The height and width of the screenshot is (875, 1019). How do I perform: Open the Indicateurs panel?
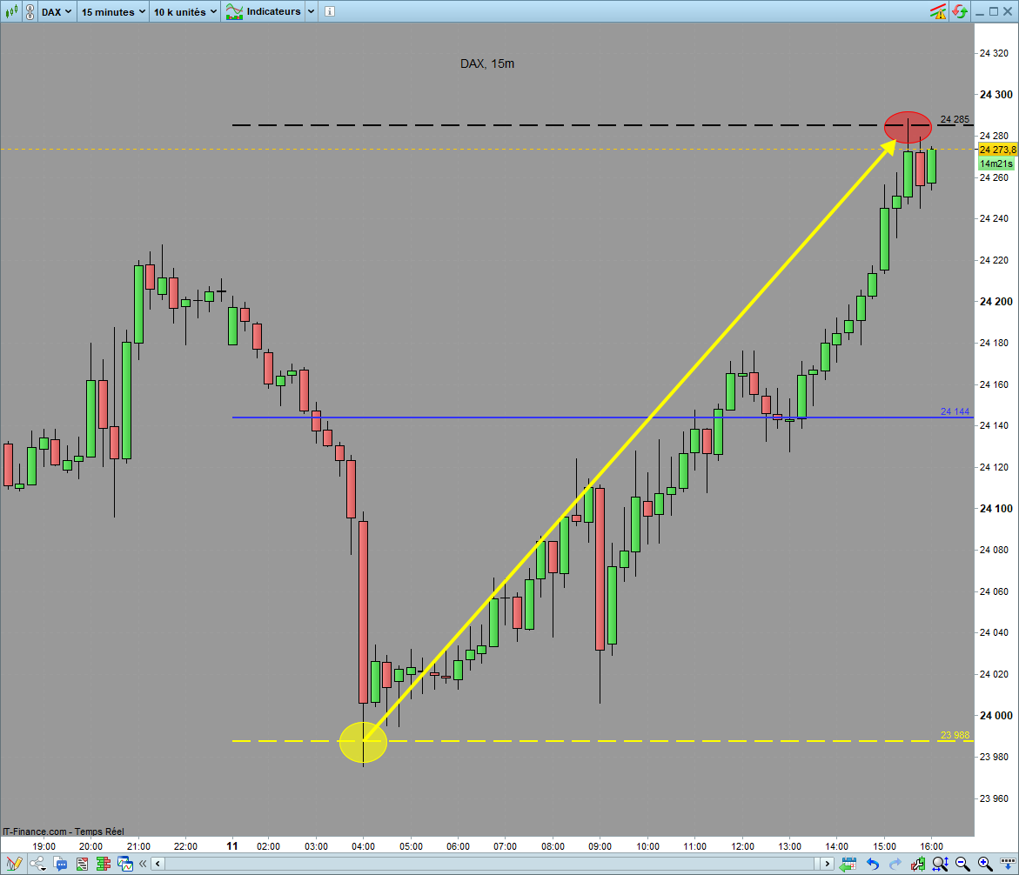click(x=263, y=11)
